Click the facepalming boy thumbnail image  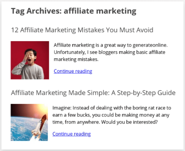(30, 60)
